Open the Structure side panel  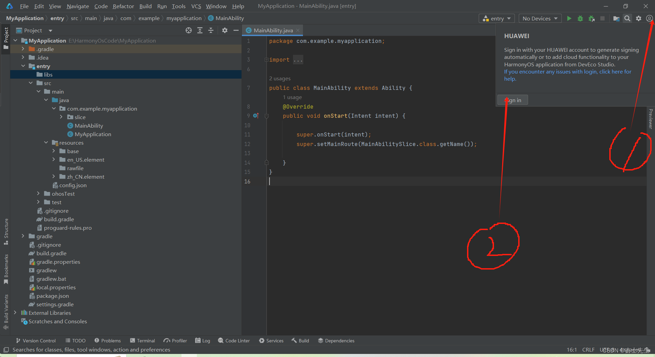[6, 232]
